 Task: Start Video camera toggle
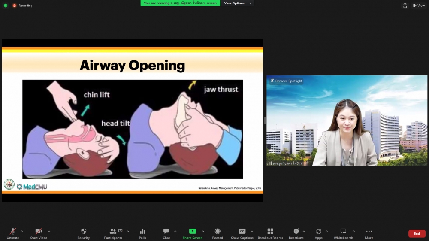(39, 232)
